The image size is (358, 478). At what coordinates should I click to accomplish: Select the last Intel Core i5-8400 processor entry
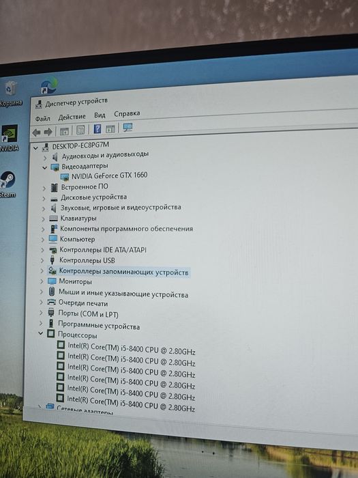(131, 404)
